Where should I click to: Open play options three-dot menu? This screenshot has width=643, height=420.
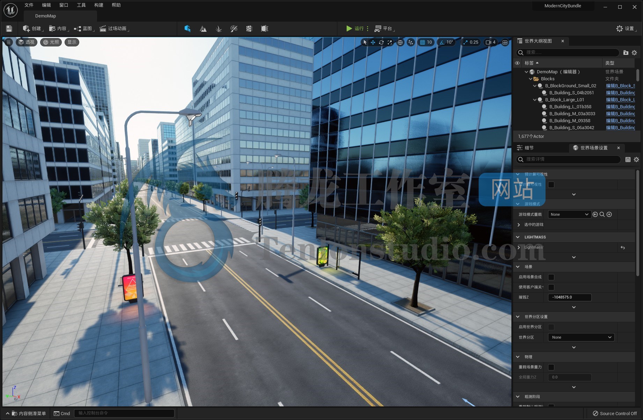[368, 29]
